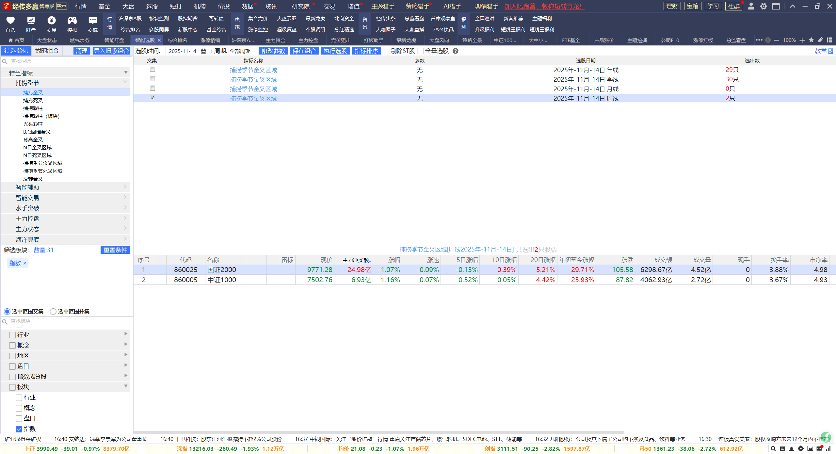Open the settings gear icon
Viewport: 836px width, 454px height.
click(x=764, y=6)
